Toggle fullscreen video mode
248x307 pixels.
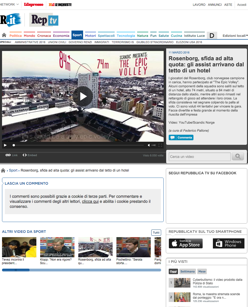coord(160,145)
